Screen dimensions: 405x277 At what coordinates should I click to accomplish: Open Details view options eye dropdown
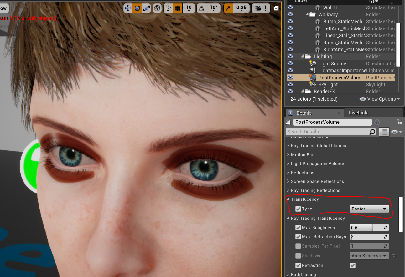(396, 132)
